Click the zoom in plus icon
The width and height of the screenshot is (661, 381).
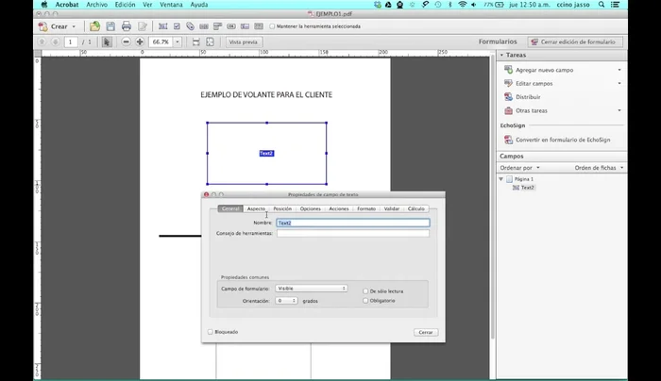(140, 42)
